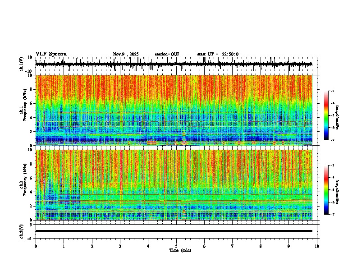Image resolution: width=357 pixels, height=276 pixels.
Task: Click the ch.1 frequency spectrogram panel
Action: tap(174, 110)
